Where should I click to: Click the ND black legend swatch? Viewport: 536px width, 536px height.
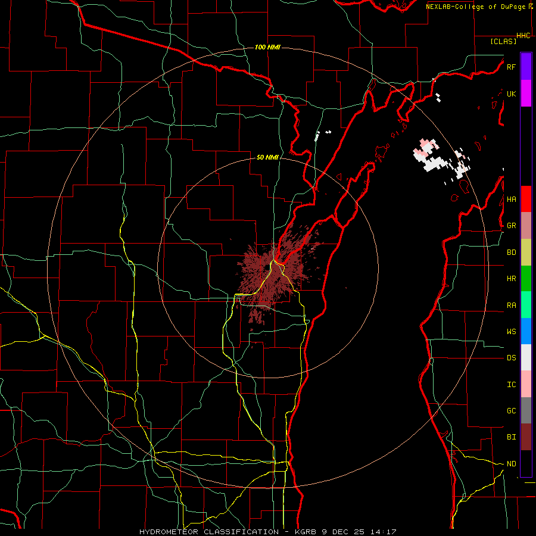(526, 463)
